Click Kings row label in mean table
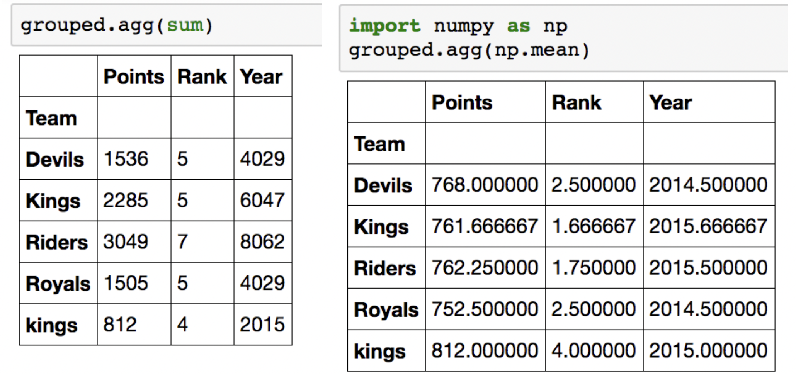This screenshot has height=374, width=796. pos(381,227)
